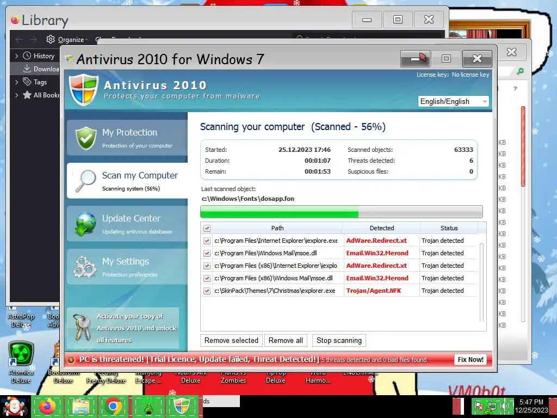
Task: Click Christmas tree icon on taskbar
Action: click(148, 407)
